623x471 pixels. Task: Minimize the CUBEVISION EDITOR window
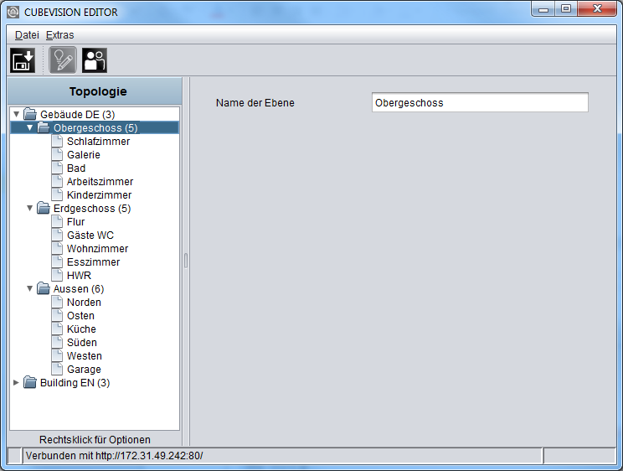(543, 8)
